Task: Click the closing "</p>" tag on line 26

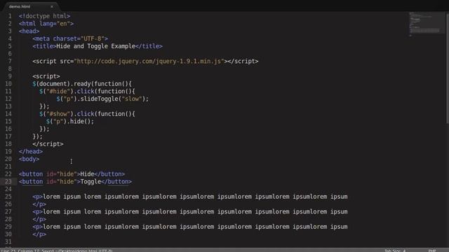Action: (x=39, y=204)
